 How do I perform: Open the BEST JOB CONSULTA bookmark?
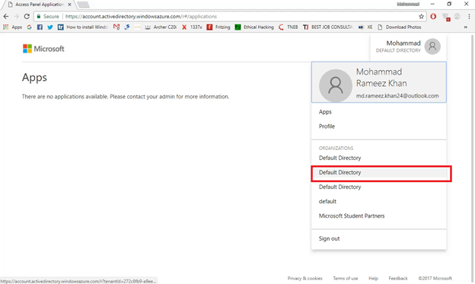pyautogui.click(x=328, y=27)
